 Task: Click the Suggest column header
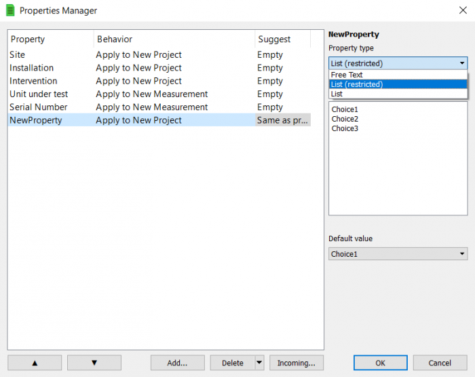click(283, 39)
